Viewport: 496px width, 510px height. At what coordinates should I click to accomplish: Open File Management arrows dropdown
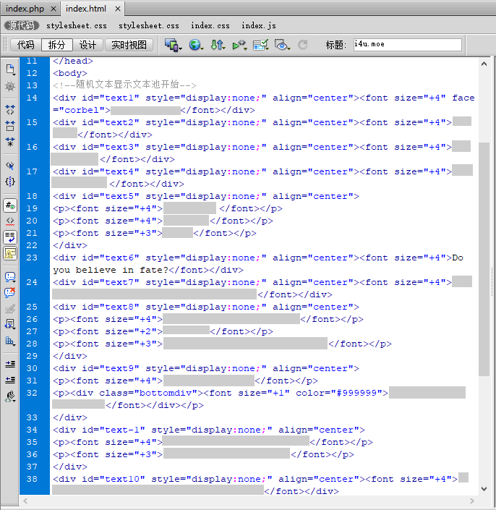[x=218, y=45]
